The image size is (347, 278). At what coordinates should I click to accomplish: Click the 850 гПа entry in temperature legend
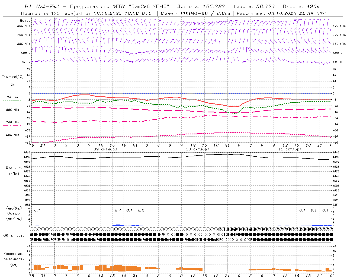click(x=13, y=110)
